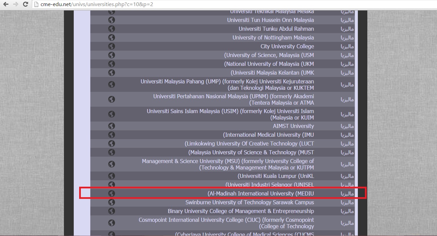Select Al-Madinah International University (MEDIU) text
This screenshot has height=236, width=437.
[260, 193]
